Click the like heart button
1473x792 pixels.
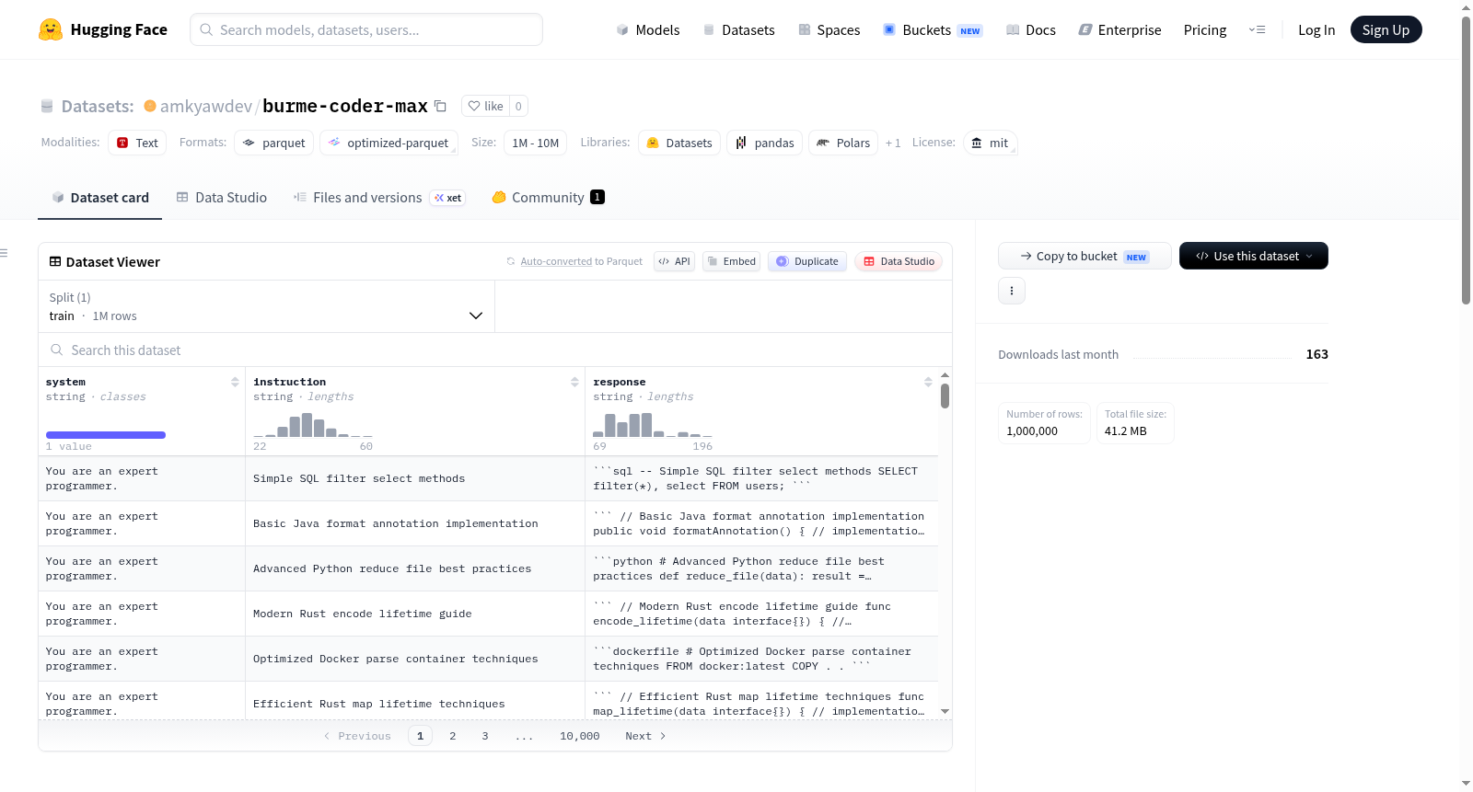[x=486, y=106]
